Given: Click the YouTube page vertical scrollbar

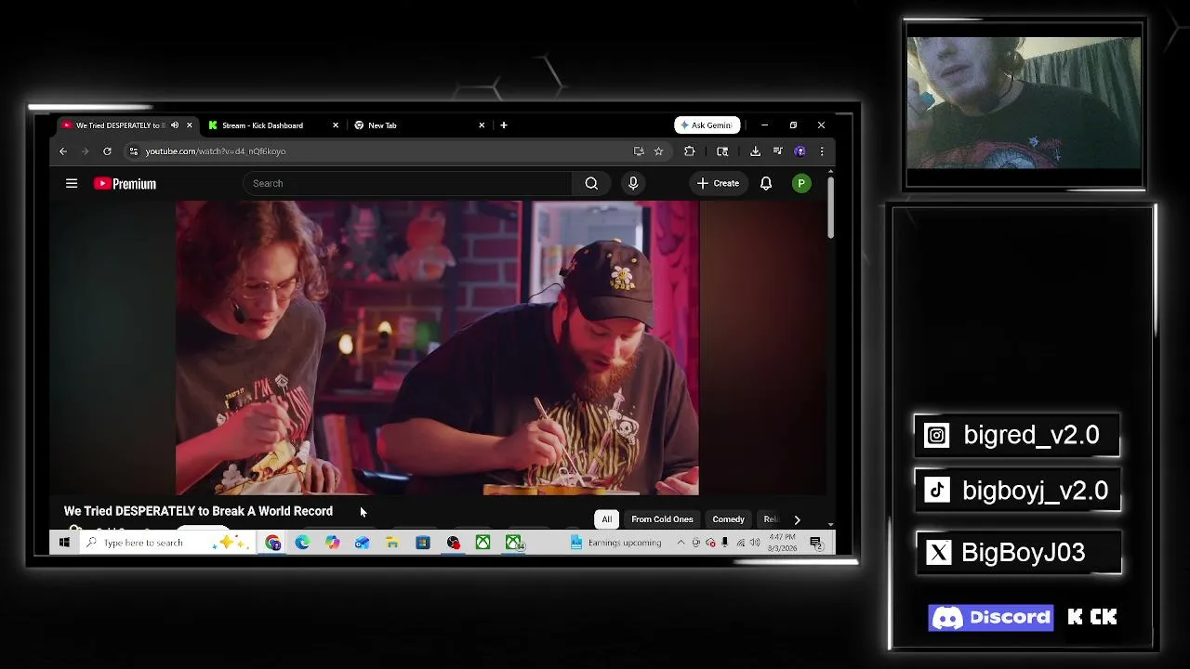Looking at the screenshot, I should point(830,207).
